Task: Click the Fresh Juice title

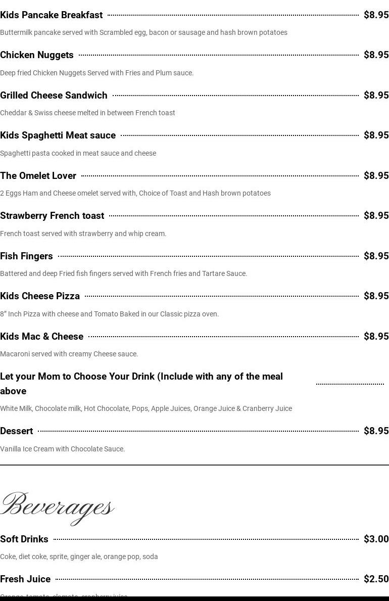Action: pos(25,579)
